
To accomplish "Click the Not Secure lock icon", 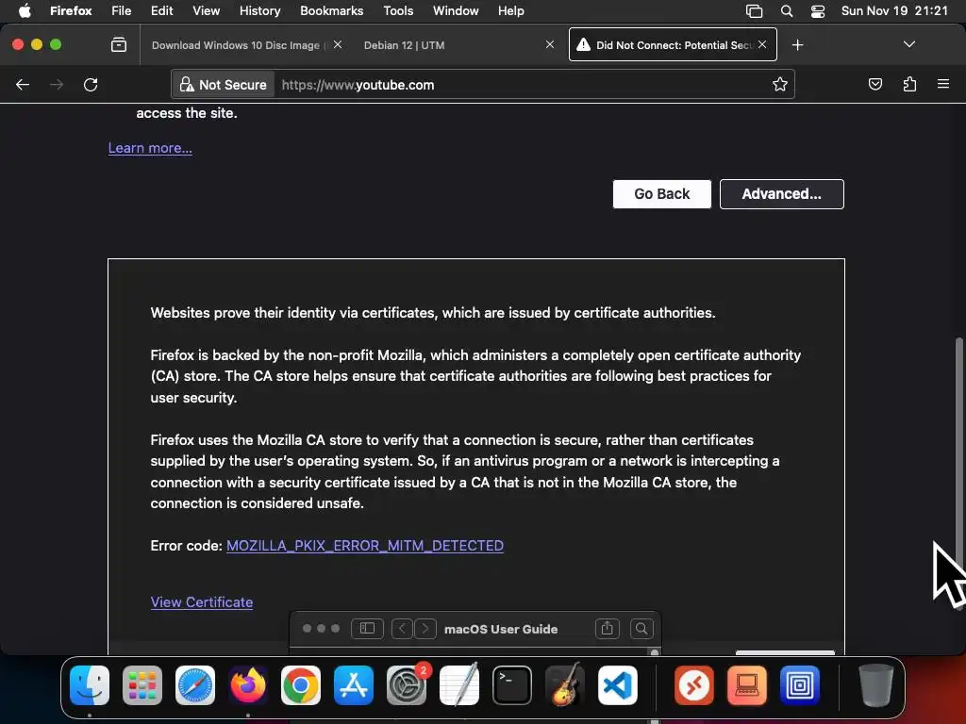I will click(186, 84).
